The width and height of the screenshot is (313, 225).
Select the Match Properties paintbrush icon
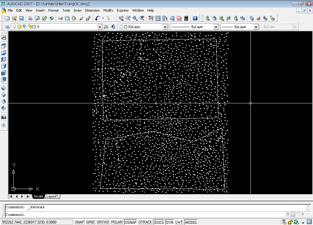[x=81, y=18]
